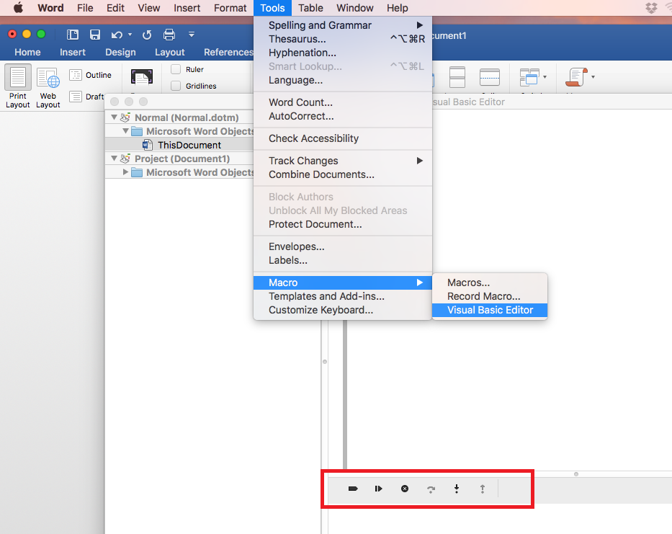Click the Macros scroll icon in the ribbon

(x=576, y=77)
